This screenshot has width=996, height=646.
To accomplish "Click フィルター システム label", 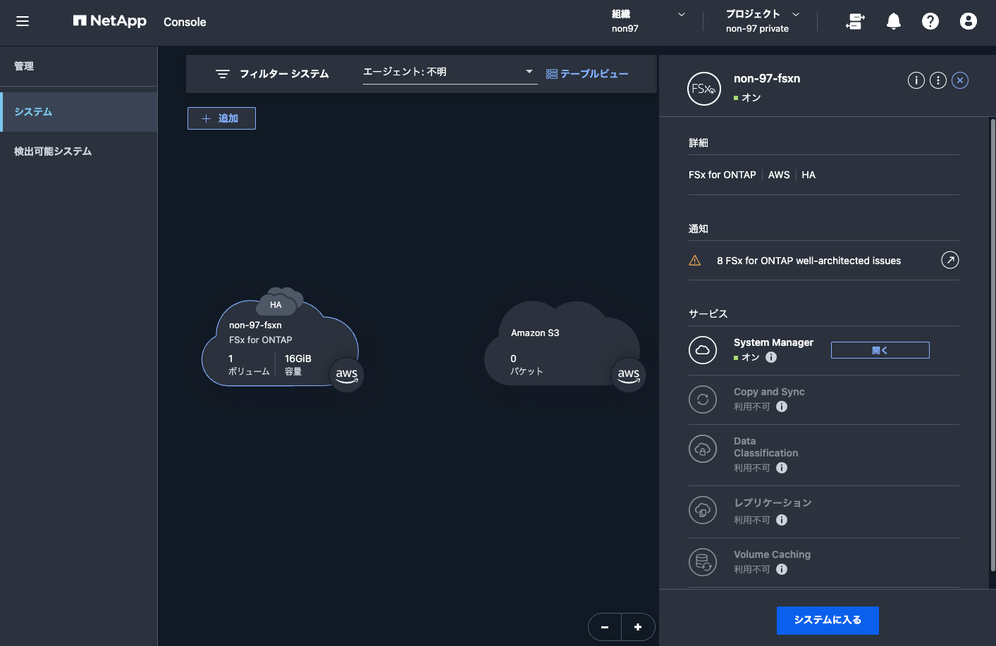I will pyautogui.click(x=284, y=74).
